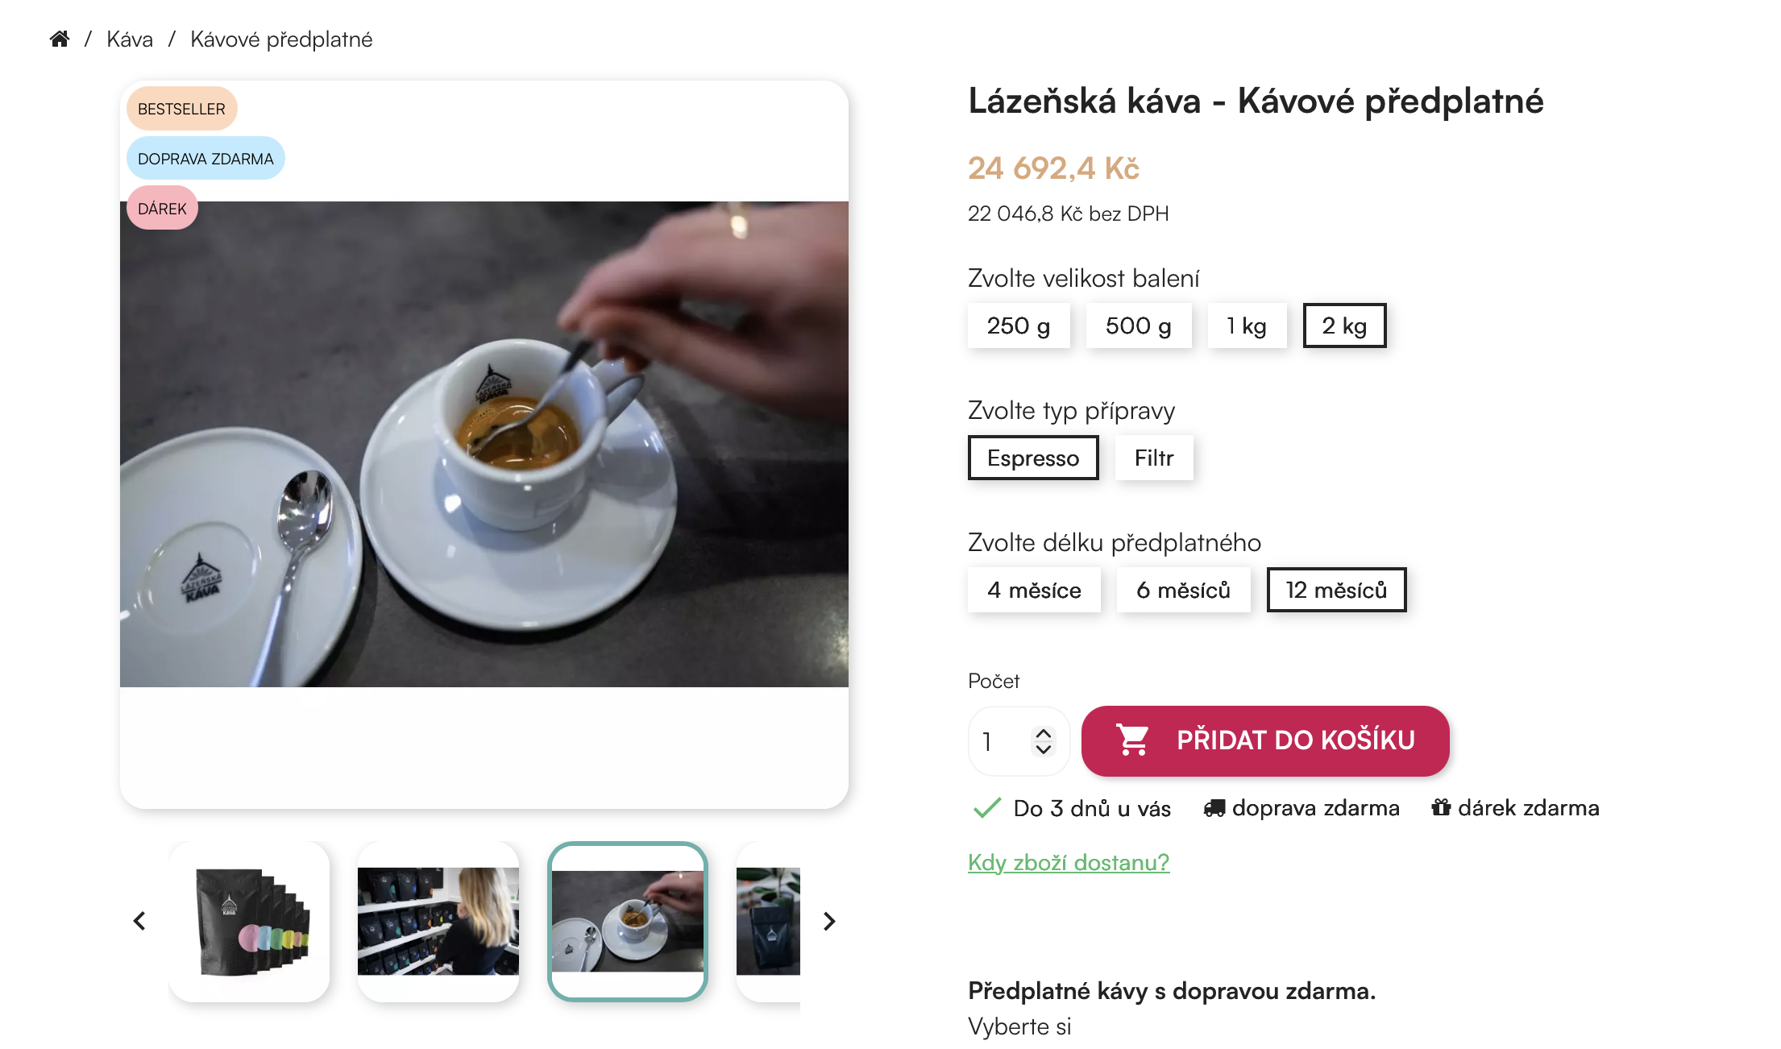Click the green checkmark delivery icon
The height and width of the screenshot is (1049, 1781).
click(987, 807)
